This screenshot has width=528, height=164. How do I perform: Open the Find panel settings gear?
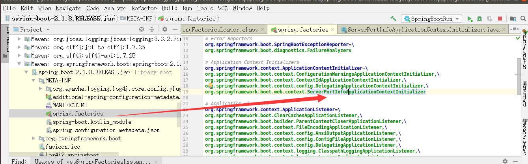click(505, 161)
